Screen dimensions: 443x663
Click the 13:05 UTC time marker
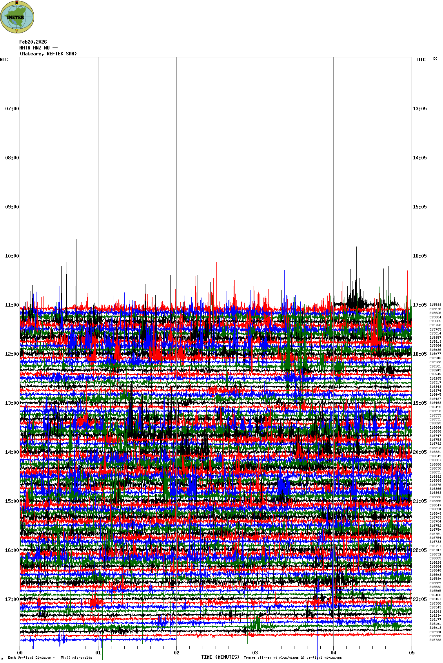coord(419,109)
